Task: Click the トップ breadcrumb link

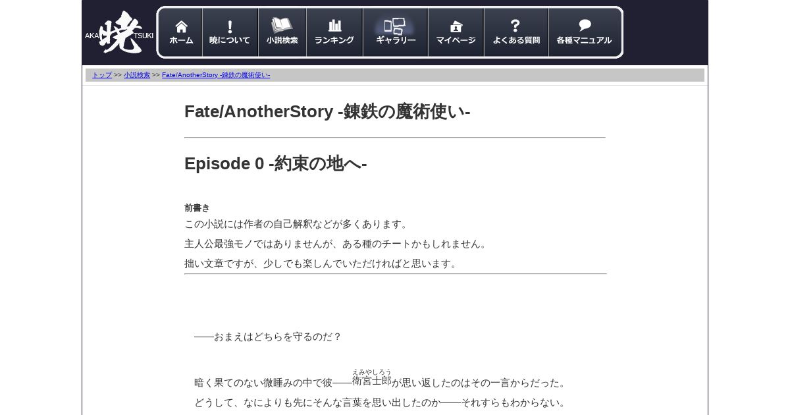Action: (102, 75)
